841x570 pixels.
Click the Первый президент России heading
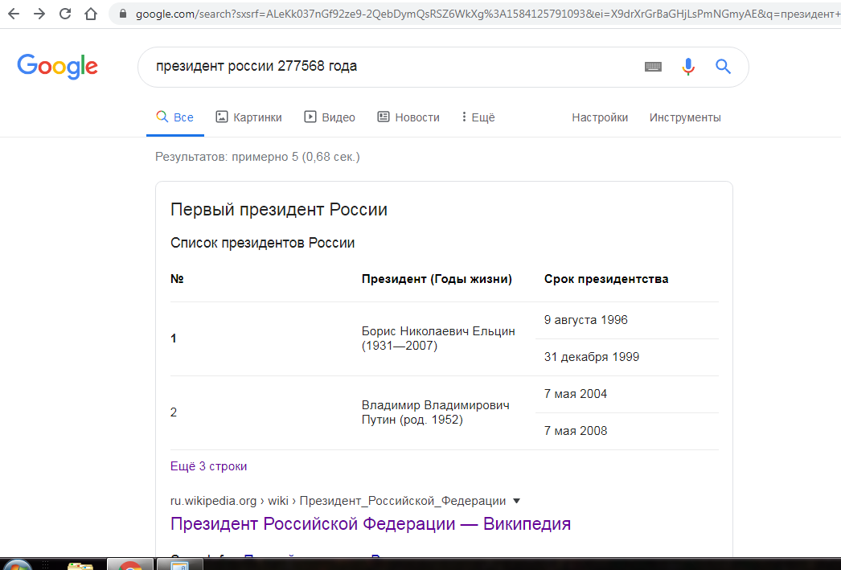pyautogui.click(x=279, y=210)
